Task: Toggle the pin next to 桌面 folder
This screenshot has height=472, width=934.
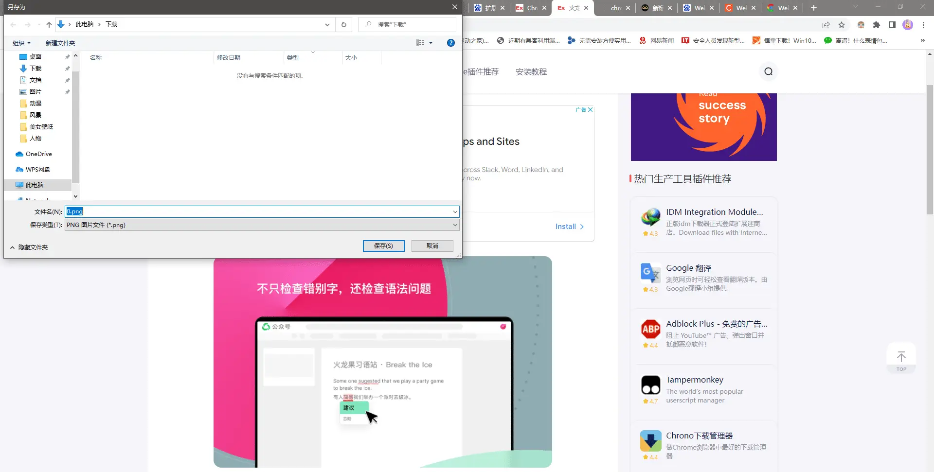Action: (x=67, y=57)
